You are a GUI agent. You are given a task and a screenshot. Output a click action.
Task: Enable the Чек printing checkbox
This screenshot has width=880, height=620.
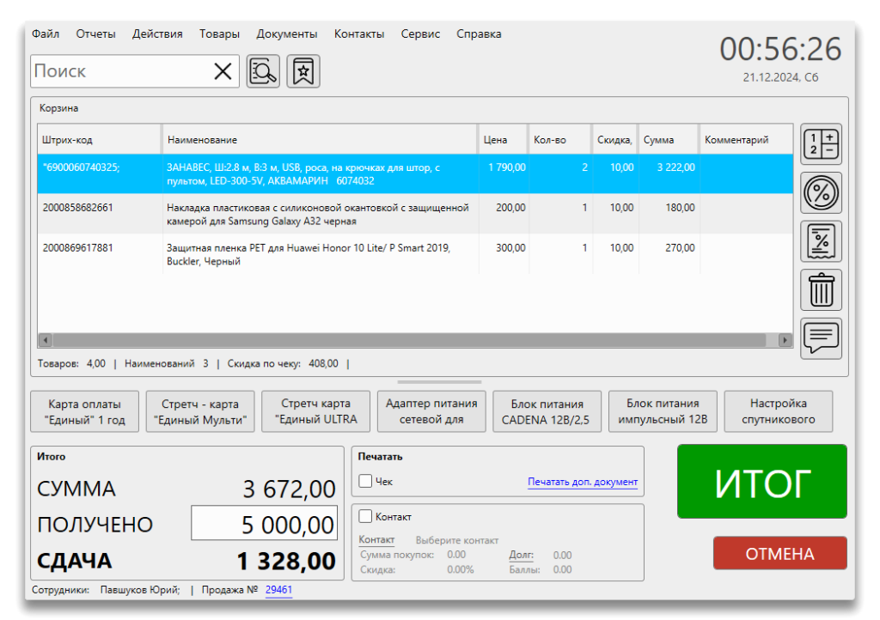point(364,481)
